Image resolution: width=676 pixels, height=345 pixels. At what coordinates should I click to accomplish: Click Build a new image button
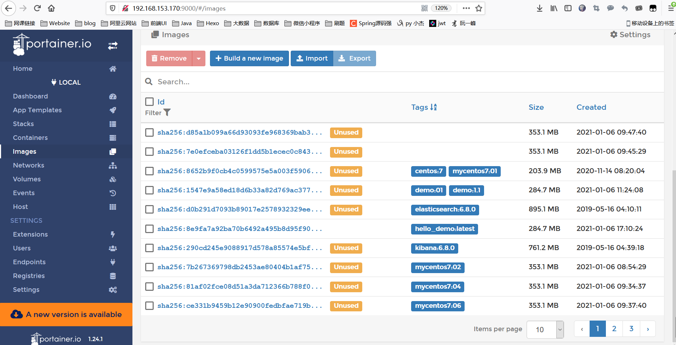tap(249, 58)
